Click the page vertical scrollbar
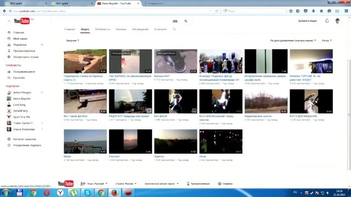351x197 pixels. coord(349,114)
